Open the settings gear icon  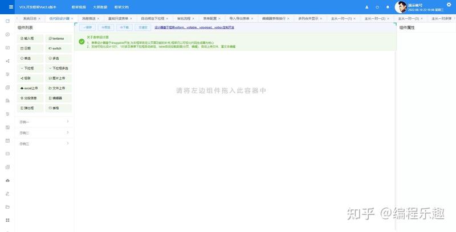(449, 5)
